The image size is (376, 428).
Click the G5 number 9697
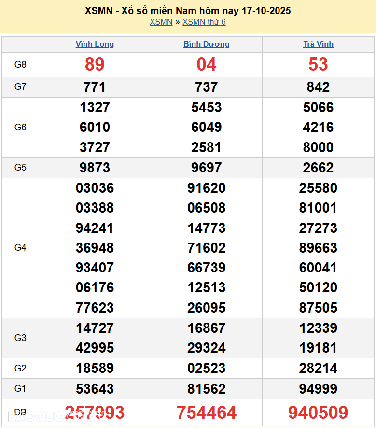coord(206,168)
